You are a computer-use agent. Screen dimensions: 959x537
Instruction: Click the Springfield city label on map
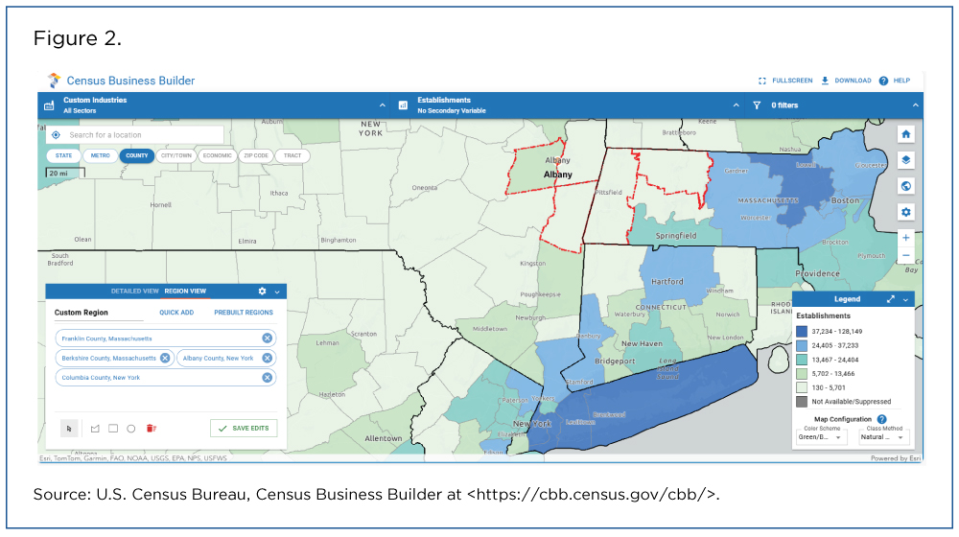coord(676,236)
